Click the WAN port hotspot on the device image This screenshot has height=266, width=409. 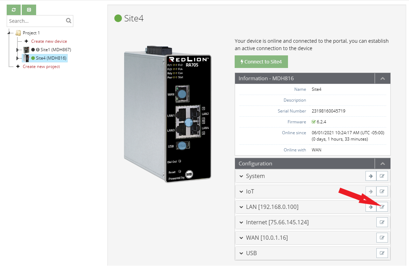182,94
